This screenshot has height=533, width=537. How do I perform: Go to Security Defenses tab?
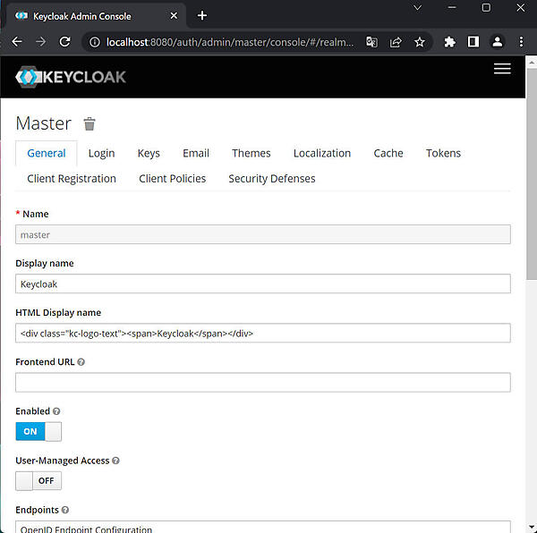click(x=271, y=178)
